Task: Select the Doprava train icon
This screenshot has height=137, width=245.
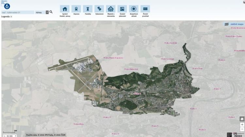Action: [76, 9]
